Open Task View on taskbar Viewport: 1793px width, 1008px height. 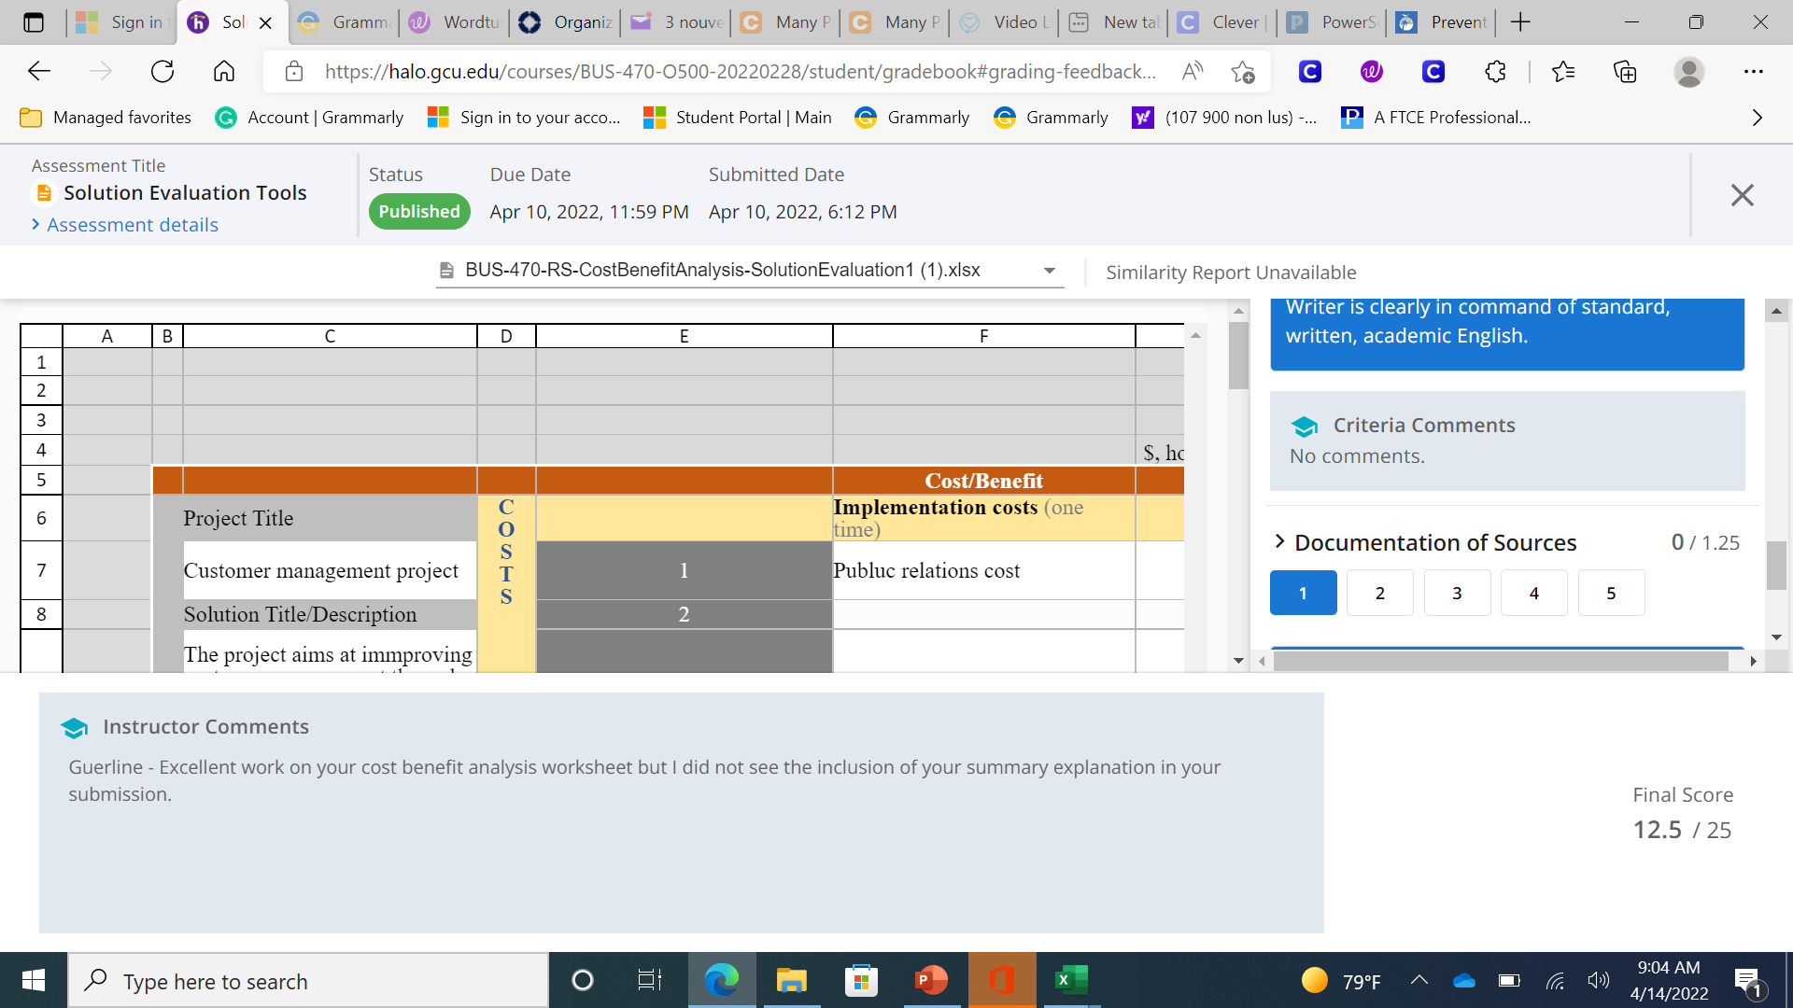[x=649, y=980]
